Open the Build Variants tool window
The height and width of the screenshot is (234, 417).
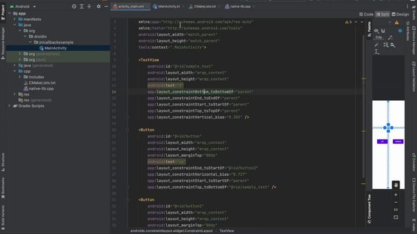tap(3, 217)
